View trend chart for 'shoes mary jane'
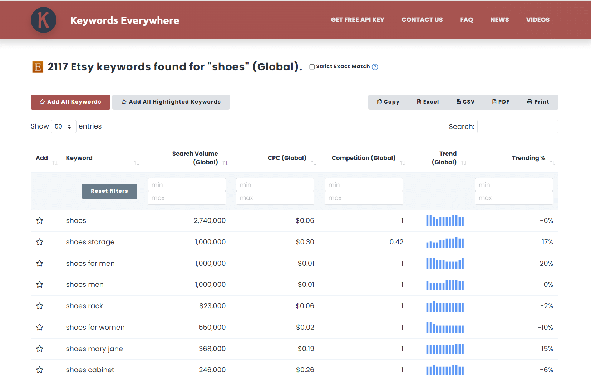The width and height of the screenshot is (591, 375). click(x=445, y=349)
